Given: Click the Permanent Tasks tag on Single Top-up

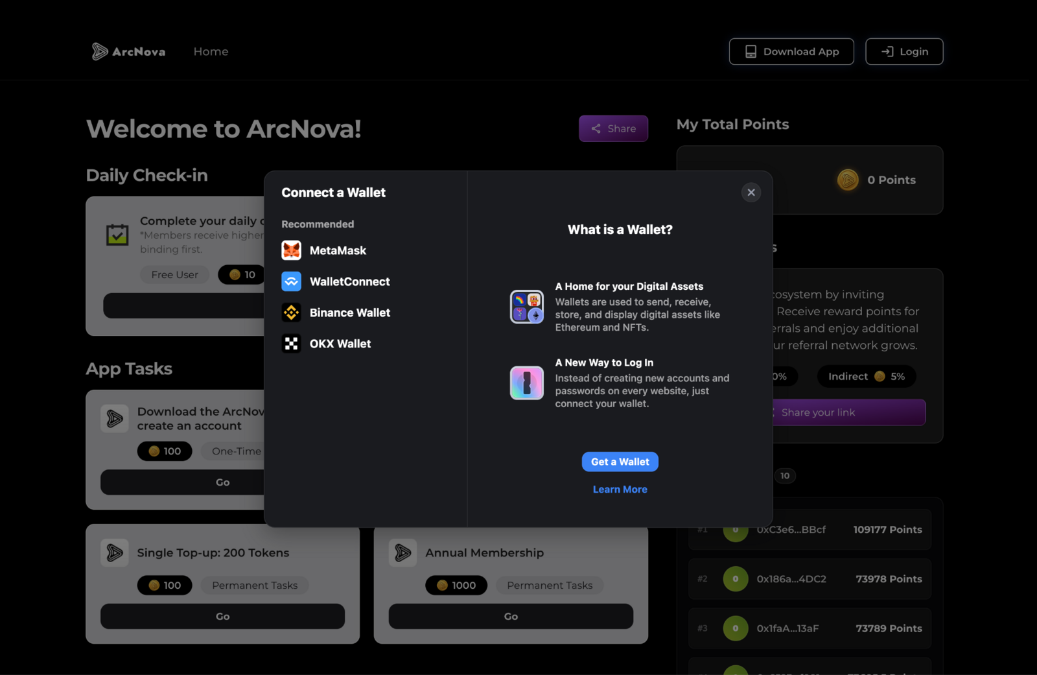Looking at the screenshot, I should (x=255, y=586).
